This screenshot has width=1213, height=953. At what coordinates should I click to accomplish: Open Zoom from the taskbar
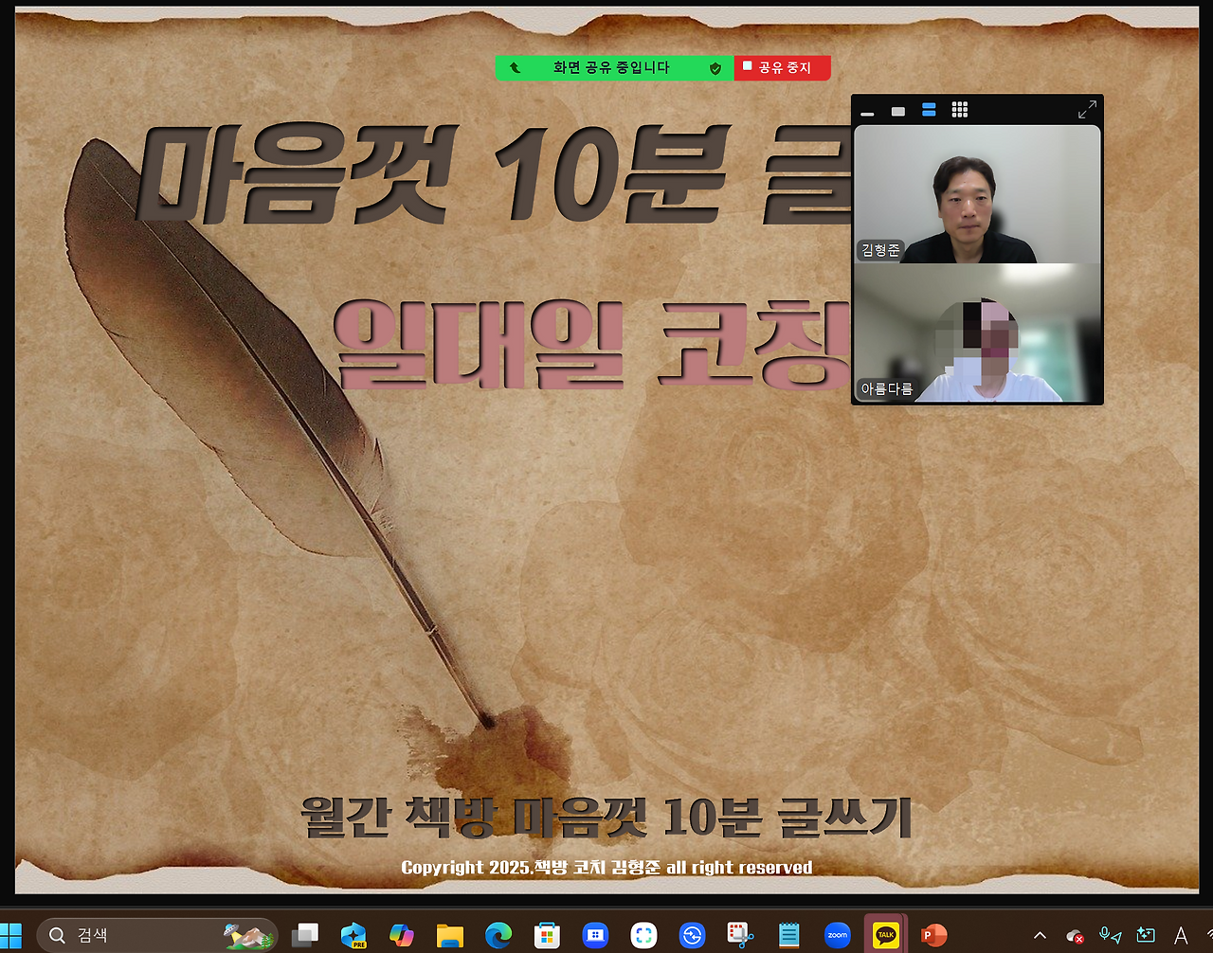(x=835, y=935)
